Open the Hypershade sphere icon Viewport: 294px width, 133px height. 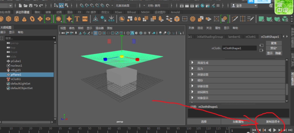[x=202, y=6]
